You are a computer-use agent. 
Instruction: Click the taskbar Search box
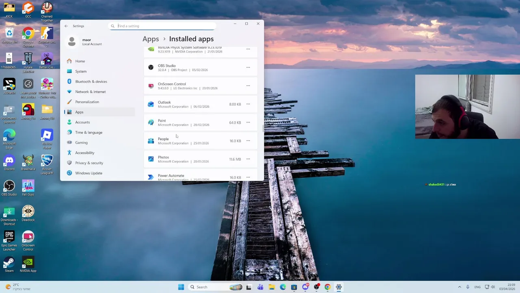[x=216, y=287]
